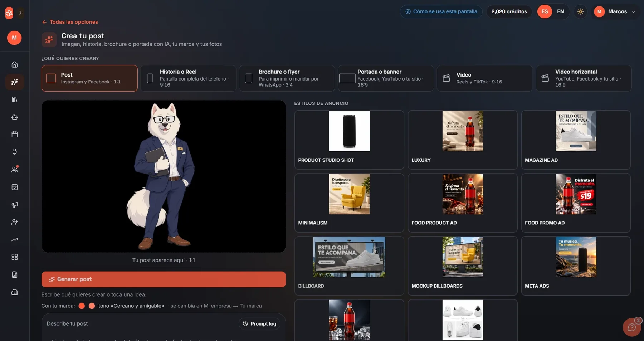Viewport: 644px width, 341px height.
Task: Click the orange M avatar in the sidebar
Action: pyautogui.click(x=14, y=38)
